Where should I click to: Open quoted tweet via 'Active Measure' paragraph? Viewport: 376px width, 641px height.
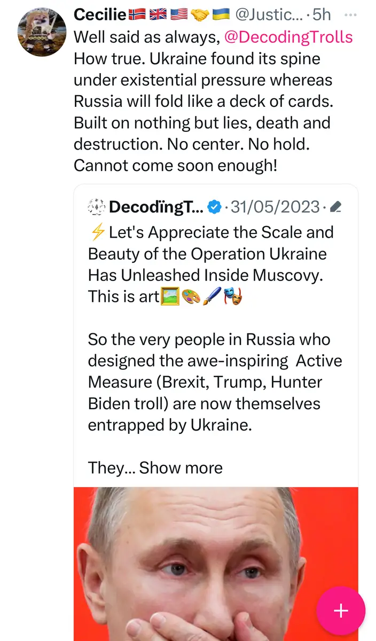tap(214, 382)
